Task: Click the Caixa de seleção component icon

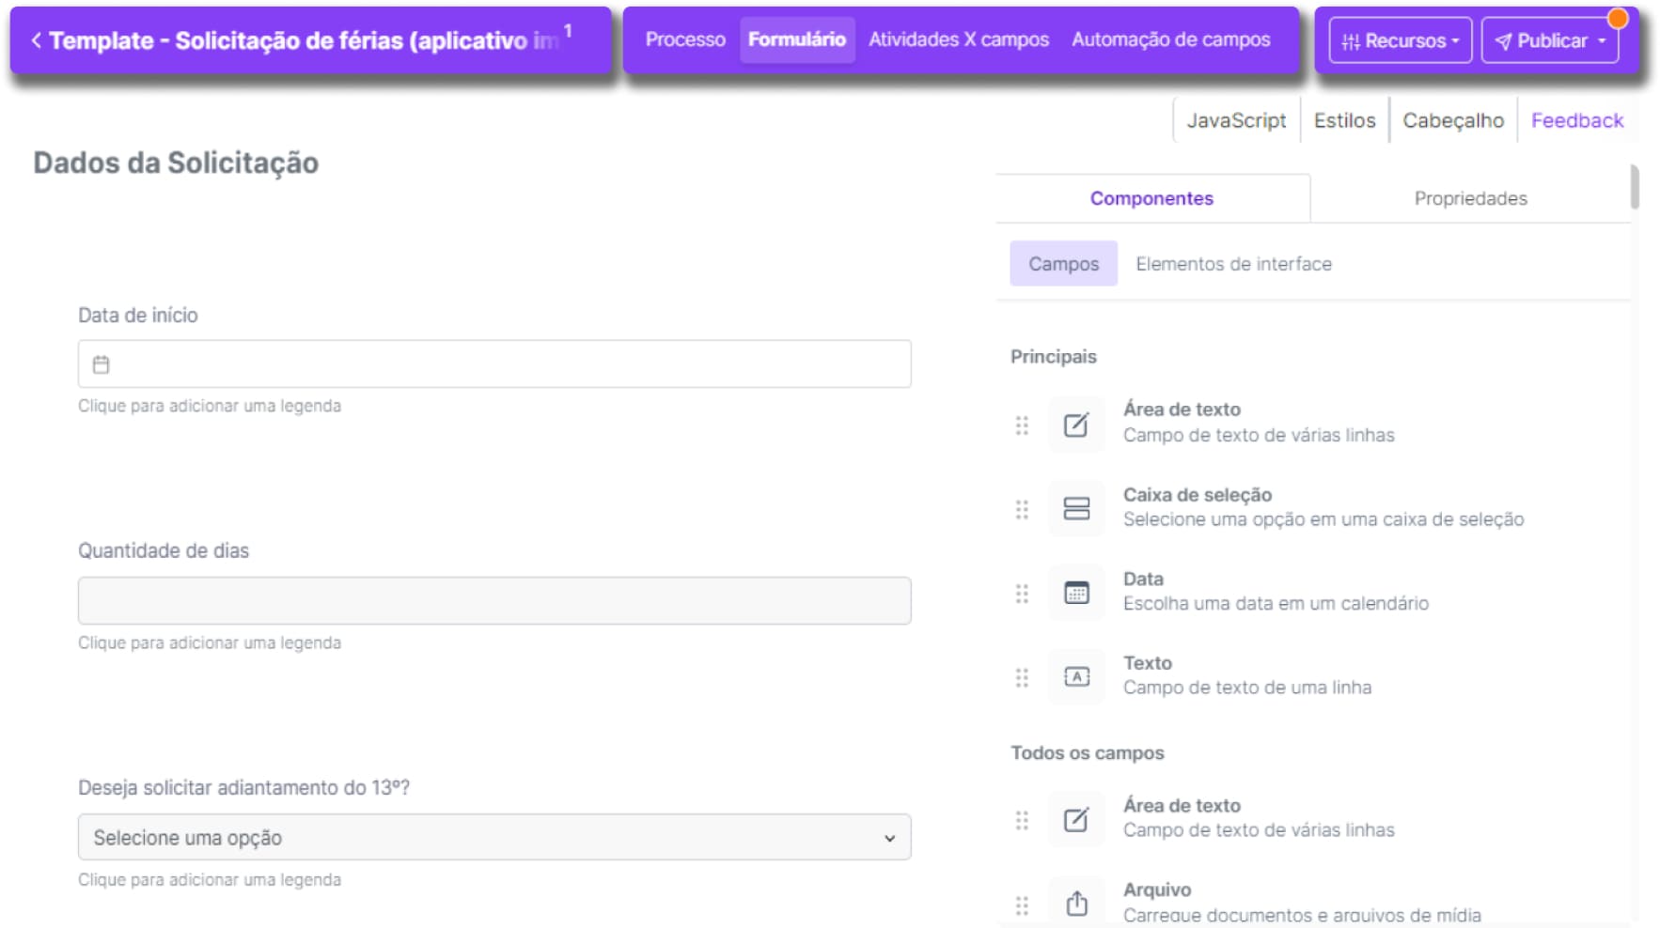Action: (x=1076, y=508)
